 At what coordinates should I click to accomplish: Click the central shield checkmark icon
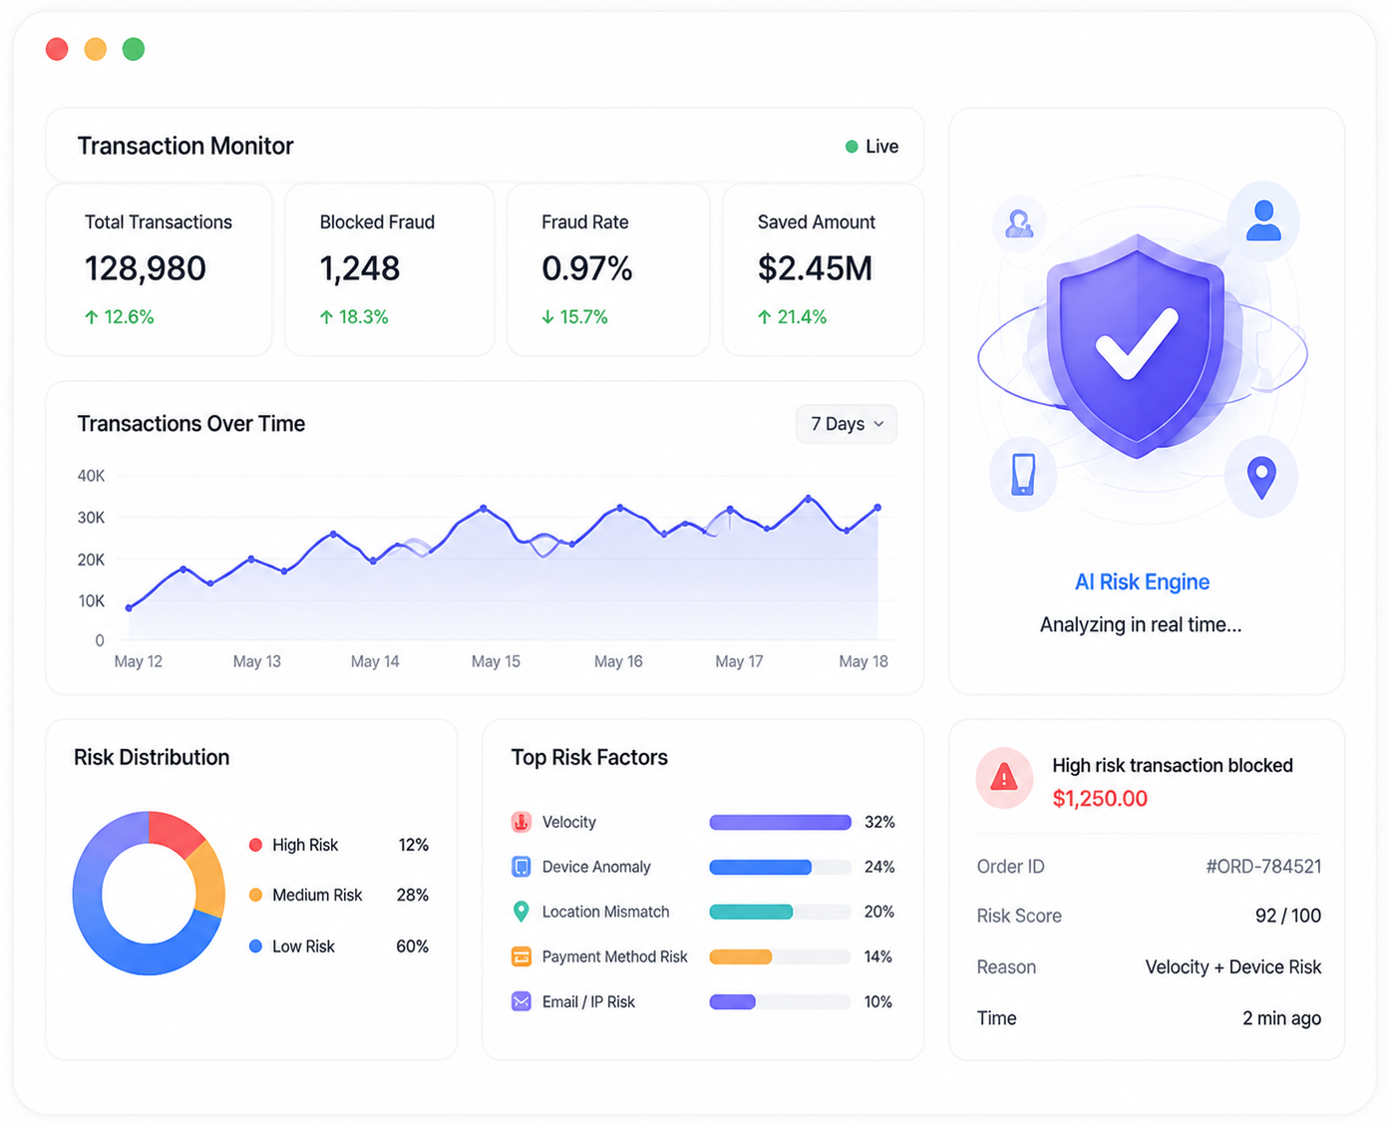1136,346
